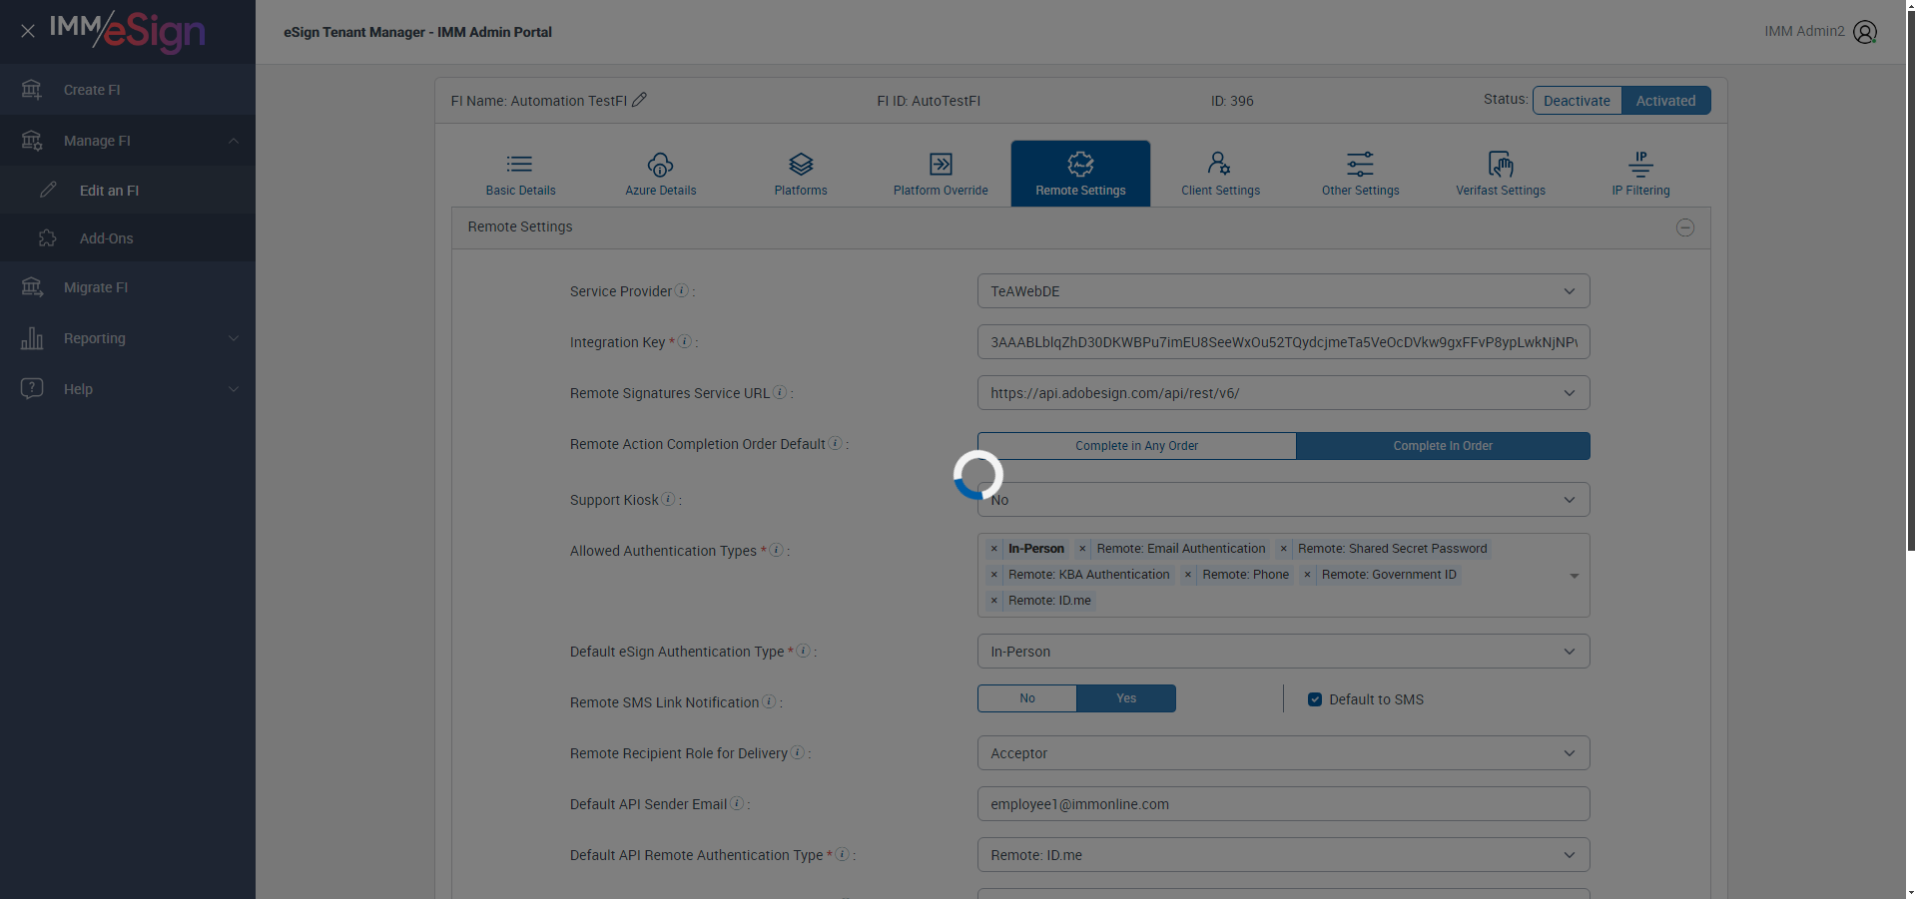This screenshot has width=1917, height=899.
Task: Switch to the Client Settings tab
Action: [1220, 174]
